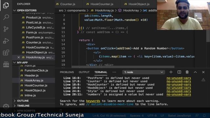Open PostForm.js from Open Editors
The image size is (210, 118).
[33, 37]
